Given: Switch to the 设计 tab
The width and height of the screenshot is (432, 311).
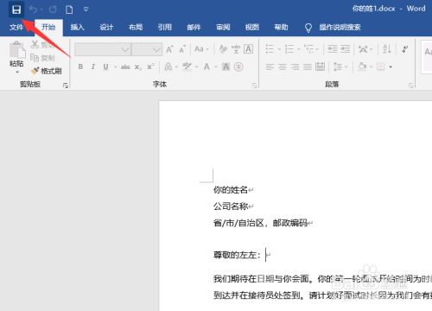Looking at the screenshot, I should 106,27.
